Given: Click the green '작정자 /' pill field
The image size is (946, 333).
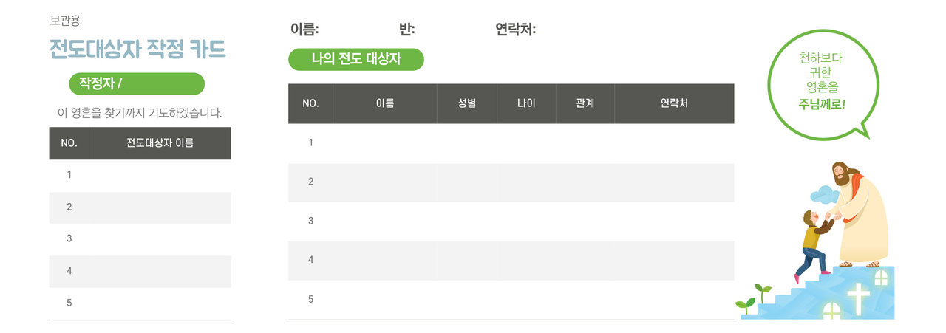Looking at the screenshot, I should (x=137, y=84).
